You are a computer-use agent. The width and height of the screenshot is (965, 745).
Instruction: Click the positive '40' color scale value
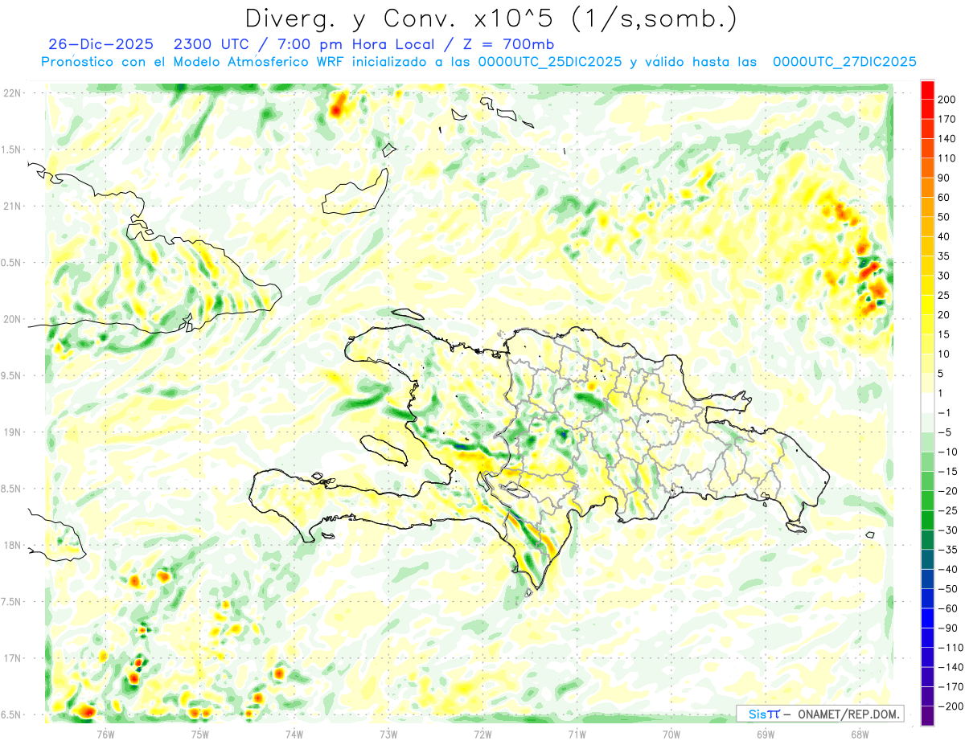point(944,237)
